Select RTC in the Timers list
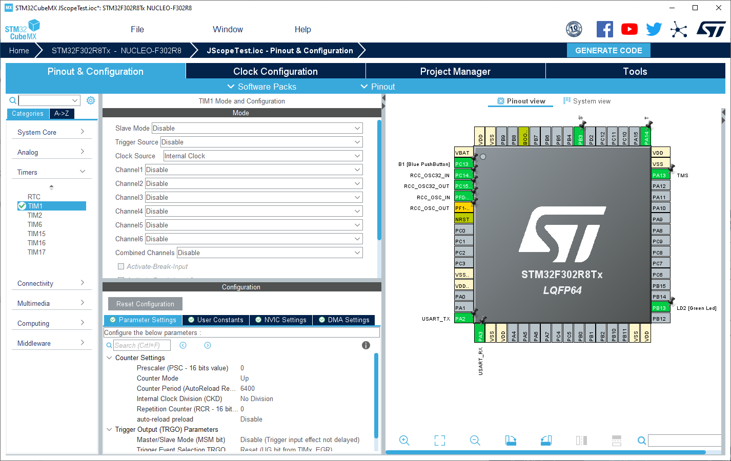The image size is (731, 461). point(34,197)
